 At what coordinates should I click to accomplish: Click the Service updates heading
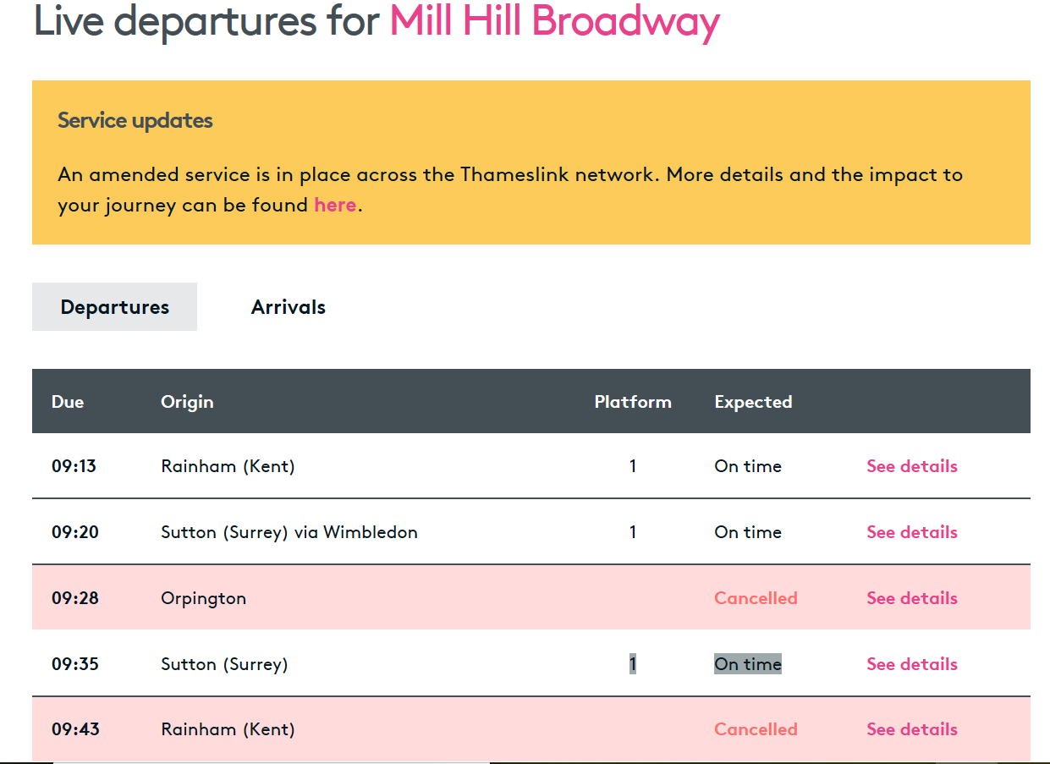[x=135, y=120]
